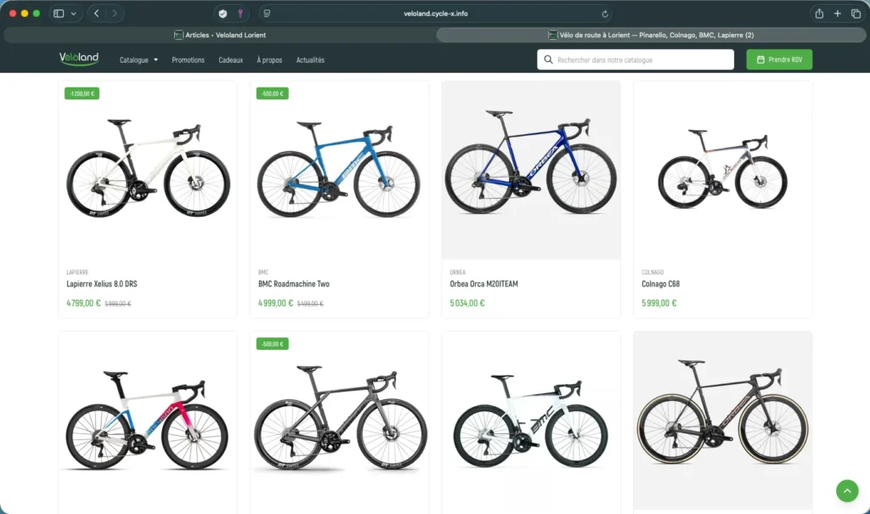Click the 5999,00 € price

click(659, 303)
